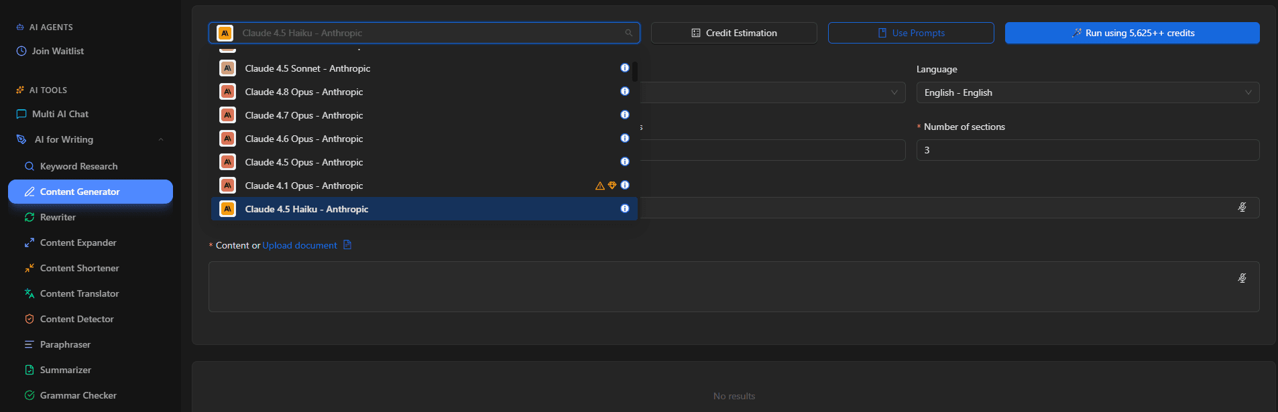Open the Language dropdown showing English
1278x412 pixels.
[x=1088, y=92]
